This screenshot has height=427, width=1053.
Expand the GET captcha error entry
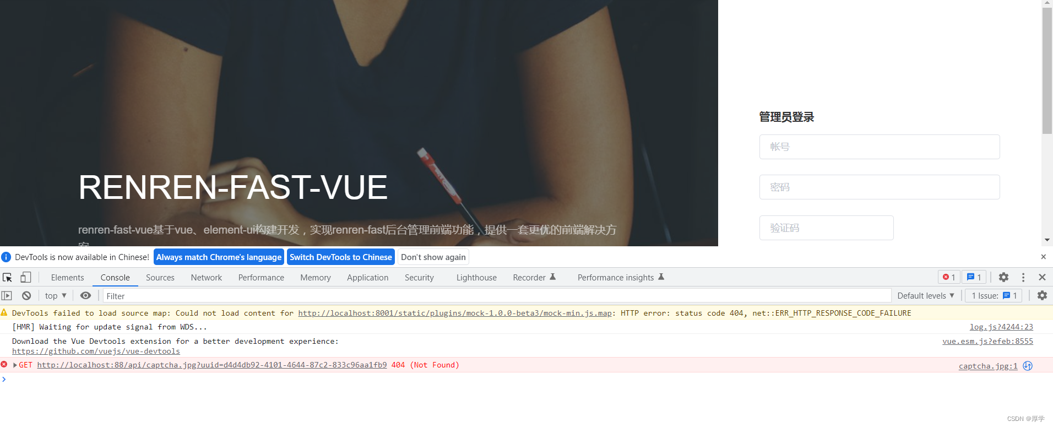(x=15, y=365)
